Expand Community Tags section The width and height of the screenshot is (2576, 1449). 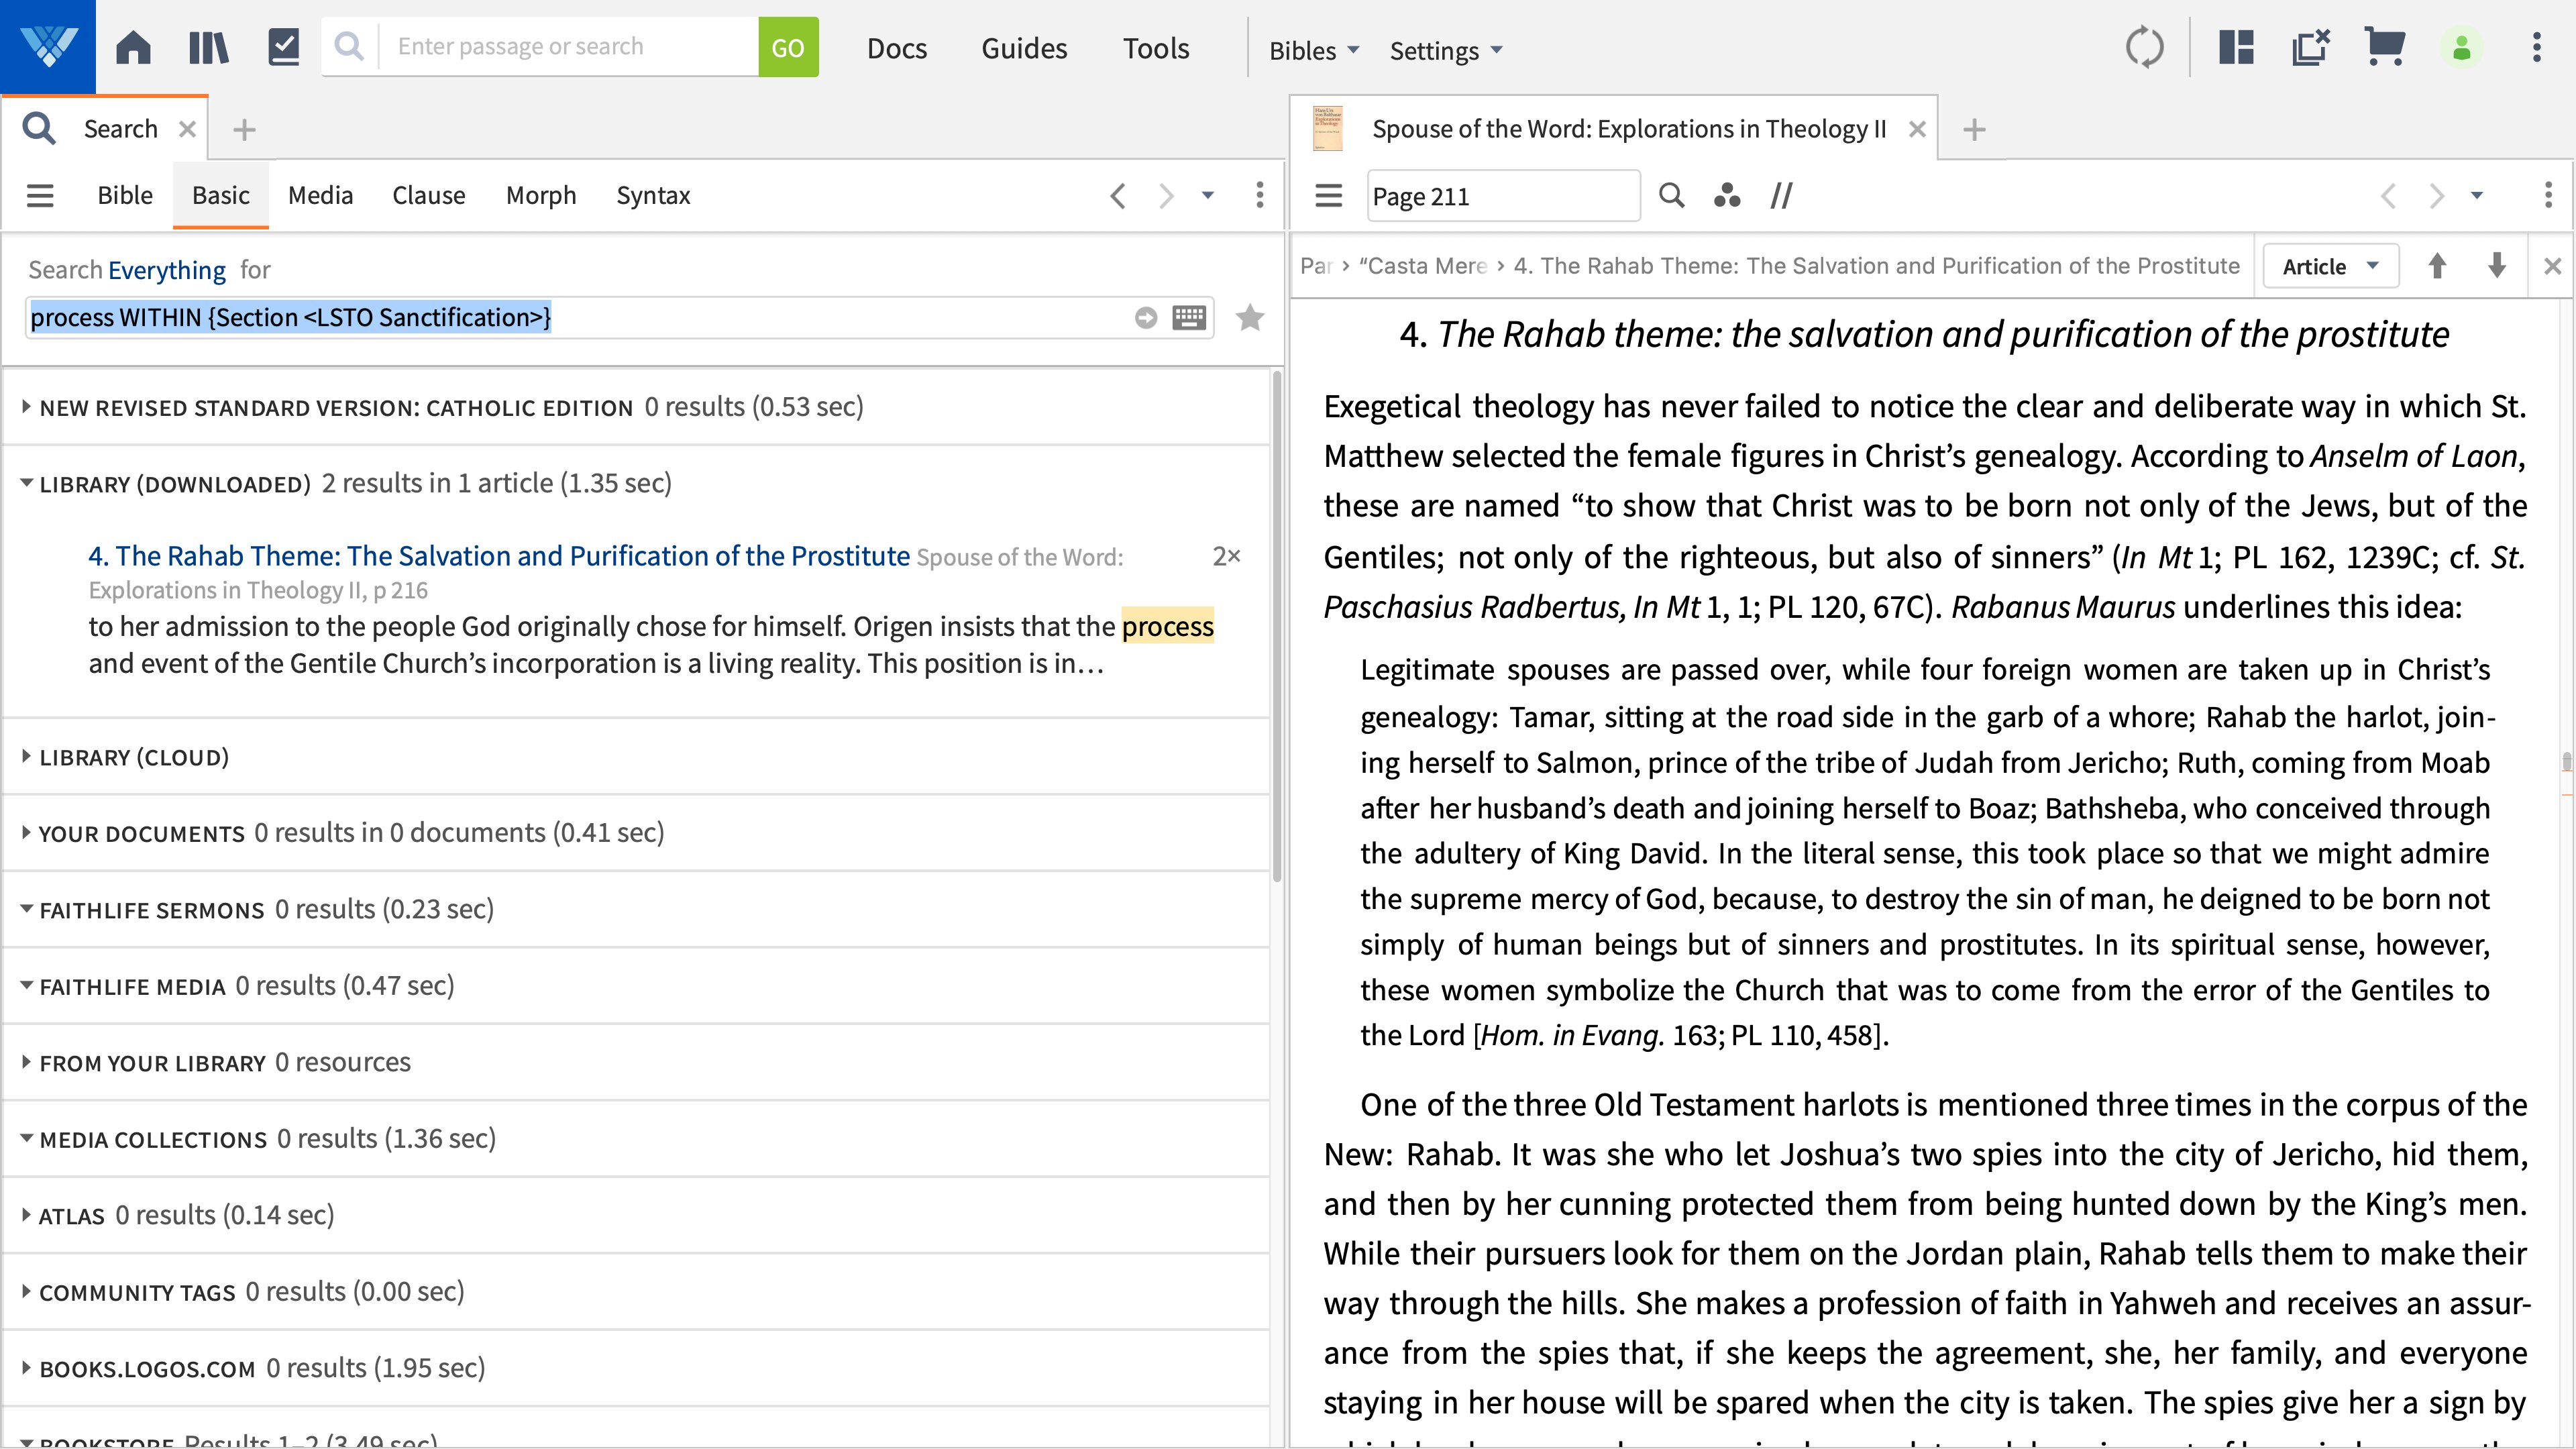tap(26, 1291)
